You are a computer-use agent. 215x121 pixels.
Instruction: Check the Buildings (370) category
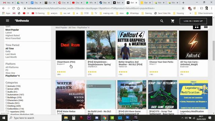coord(6,97)
